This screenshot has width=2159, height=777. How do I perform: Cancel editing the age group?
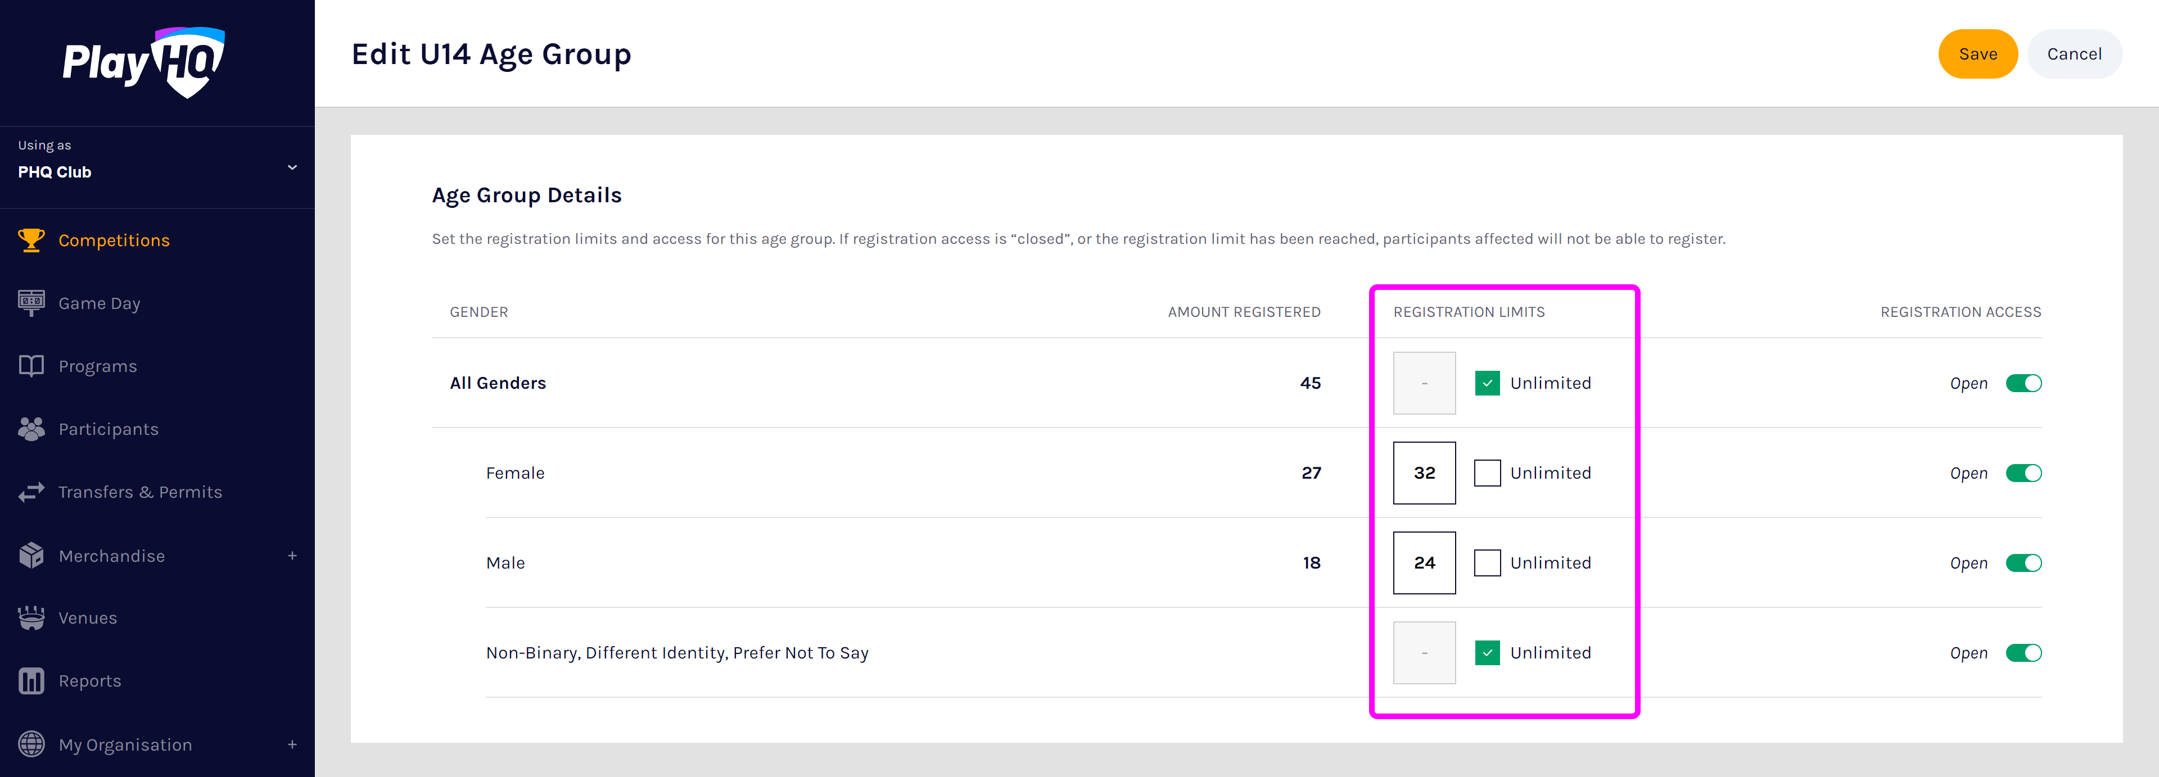(2074, 53)
